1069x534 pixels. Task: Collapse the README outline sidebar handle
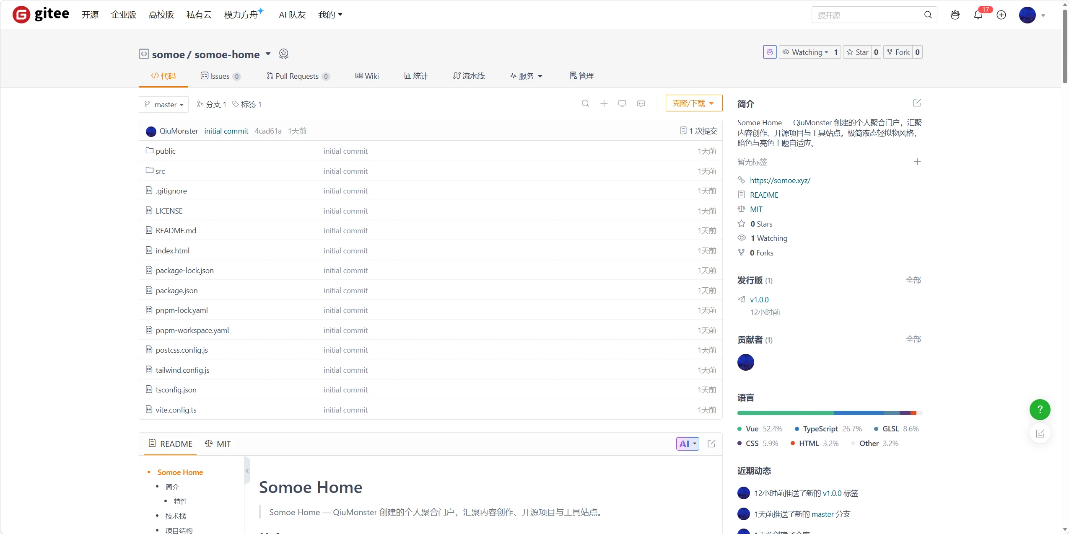tap(247, 471)
